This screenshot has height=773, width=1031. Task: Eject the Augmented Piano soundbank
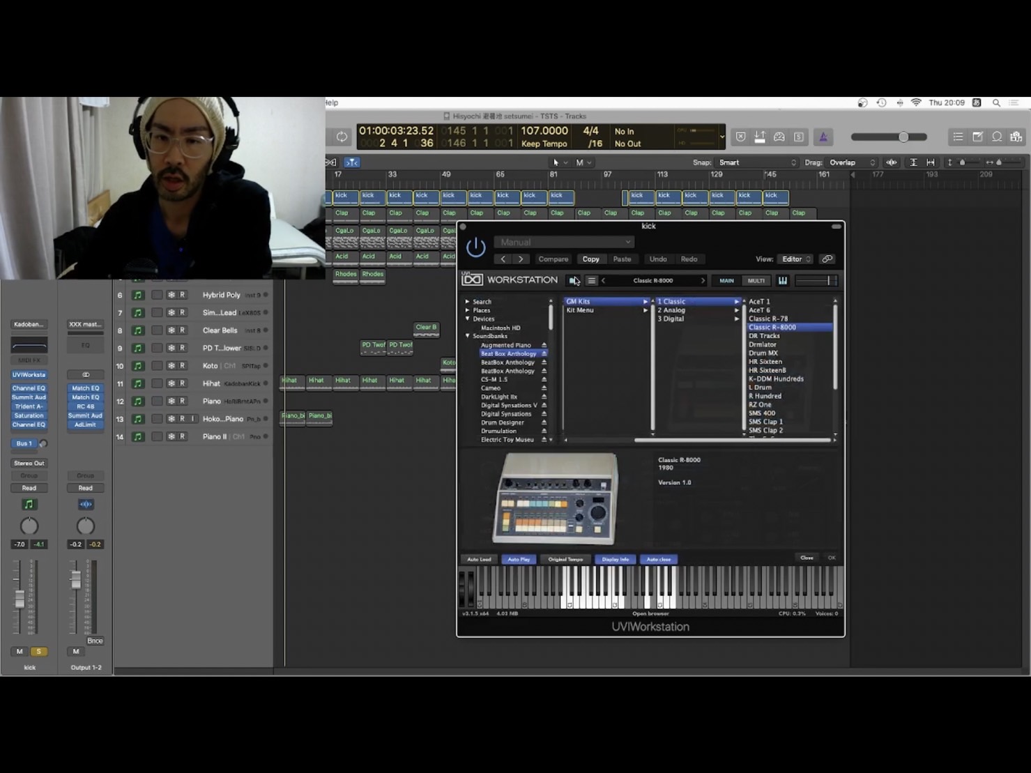point(544,345)
